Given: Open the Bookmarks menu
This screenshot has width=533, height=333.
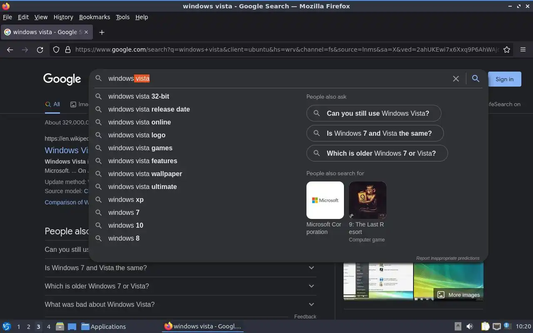Looking at the screenshot, I should 95,17.
